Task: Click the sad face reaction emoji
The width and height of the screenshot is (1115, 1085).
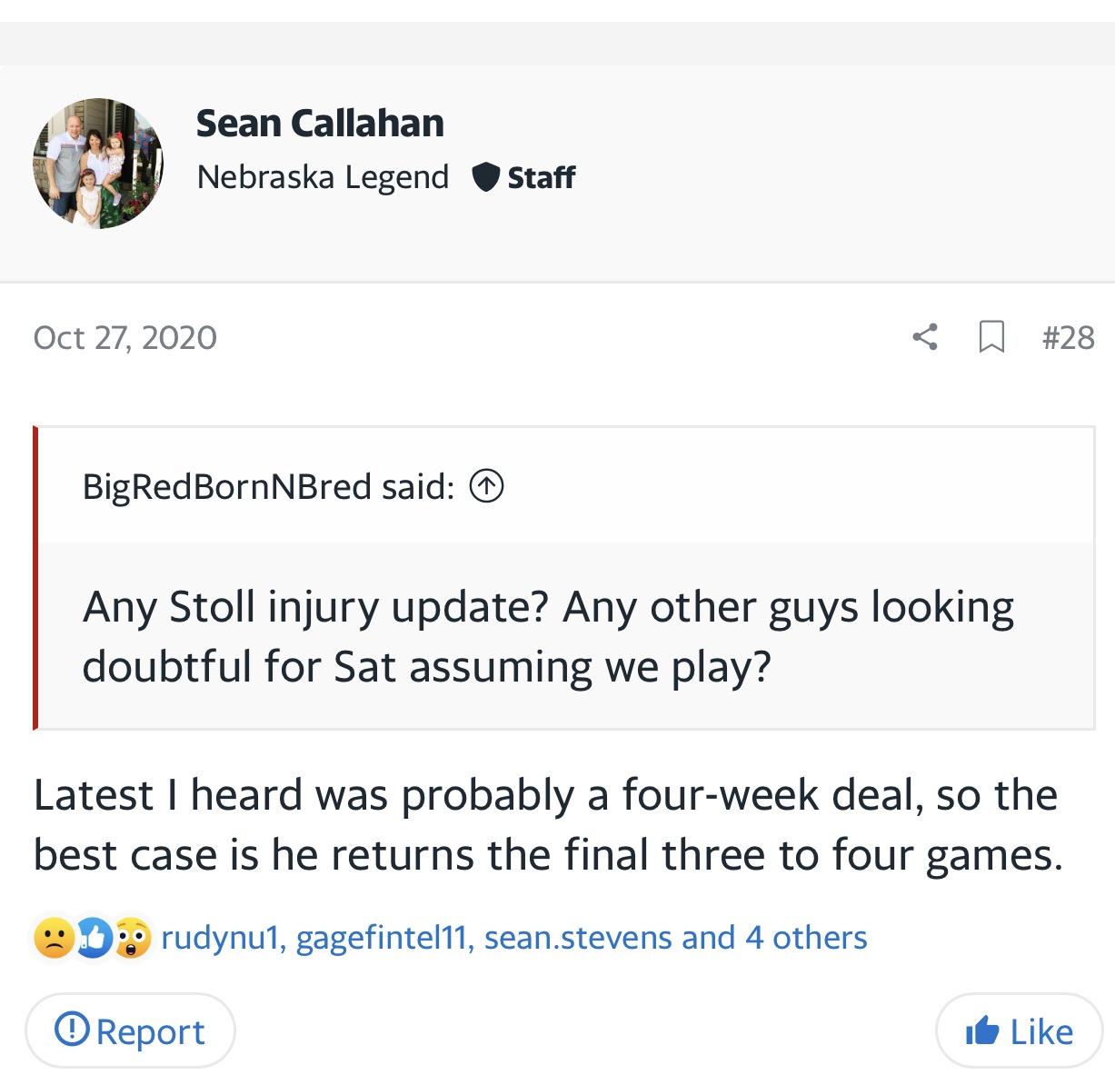Action: click(53, 938)
